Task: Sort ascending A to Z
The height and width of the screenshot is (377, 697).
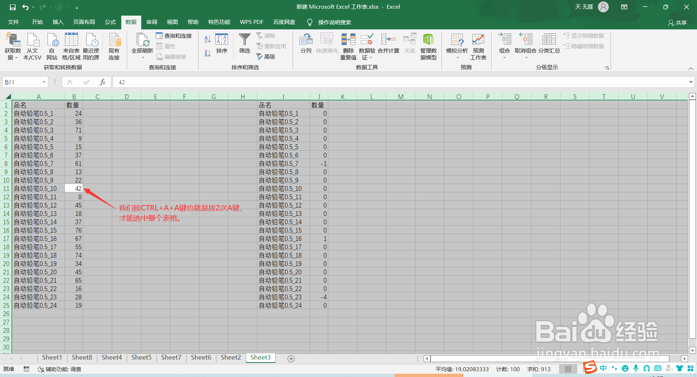Action: pos(208,39)
